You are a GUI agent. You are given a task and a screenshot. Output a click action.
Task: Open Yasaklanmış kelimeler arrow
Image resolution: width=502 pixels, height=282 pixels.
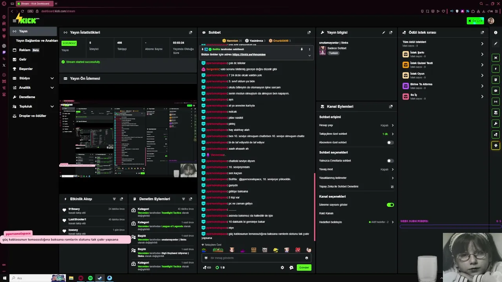pyautogui.click(x=393, y=178)
